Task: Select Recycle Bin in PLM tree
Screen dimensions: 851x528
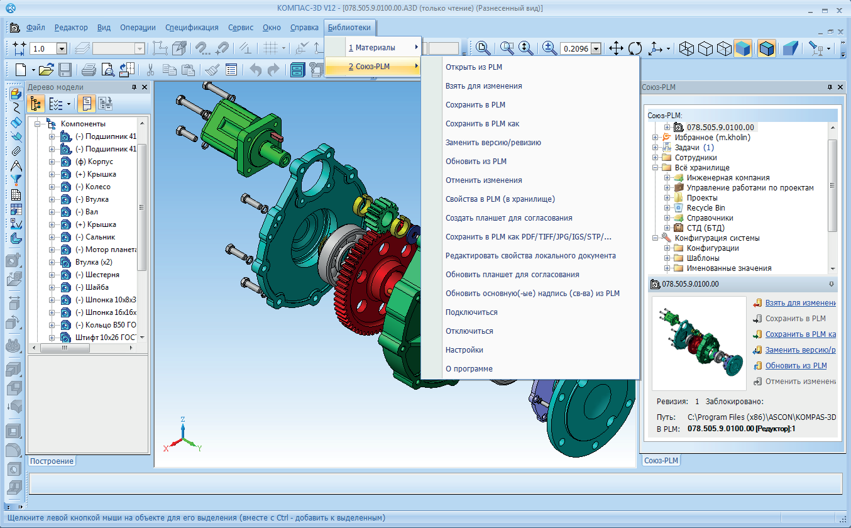Action: (x=705, y=208)
